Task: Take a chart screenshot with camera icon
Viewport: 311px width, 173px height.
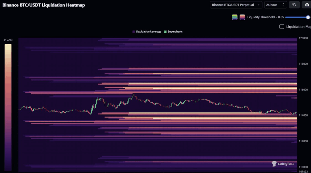Action: click(x=307, y=5)
